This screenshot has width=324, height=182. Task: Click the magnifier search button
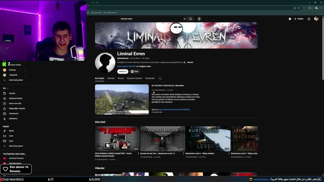coord(191,19)
